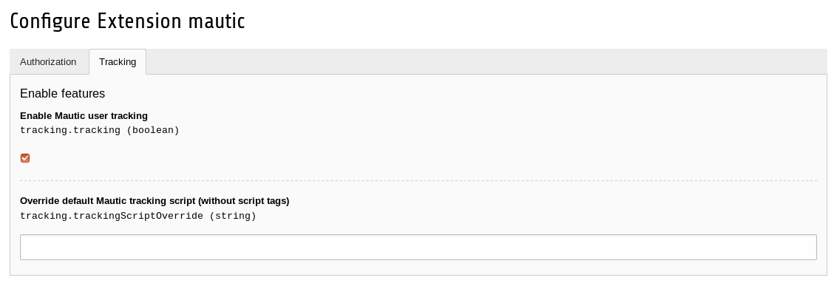Click the 'tracking.trackingScriptOverride' key text

(x=112, y=216)
